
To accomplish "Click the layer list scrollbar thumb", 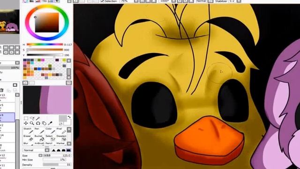I will click(17, 144).
